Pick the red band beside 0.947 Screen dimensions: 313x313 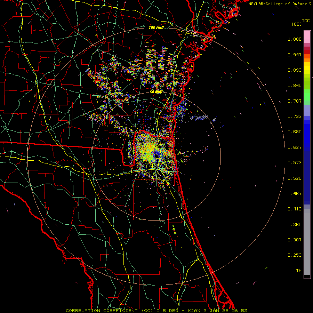click(x=307, y=52)
